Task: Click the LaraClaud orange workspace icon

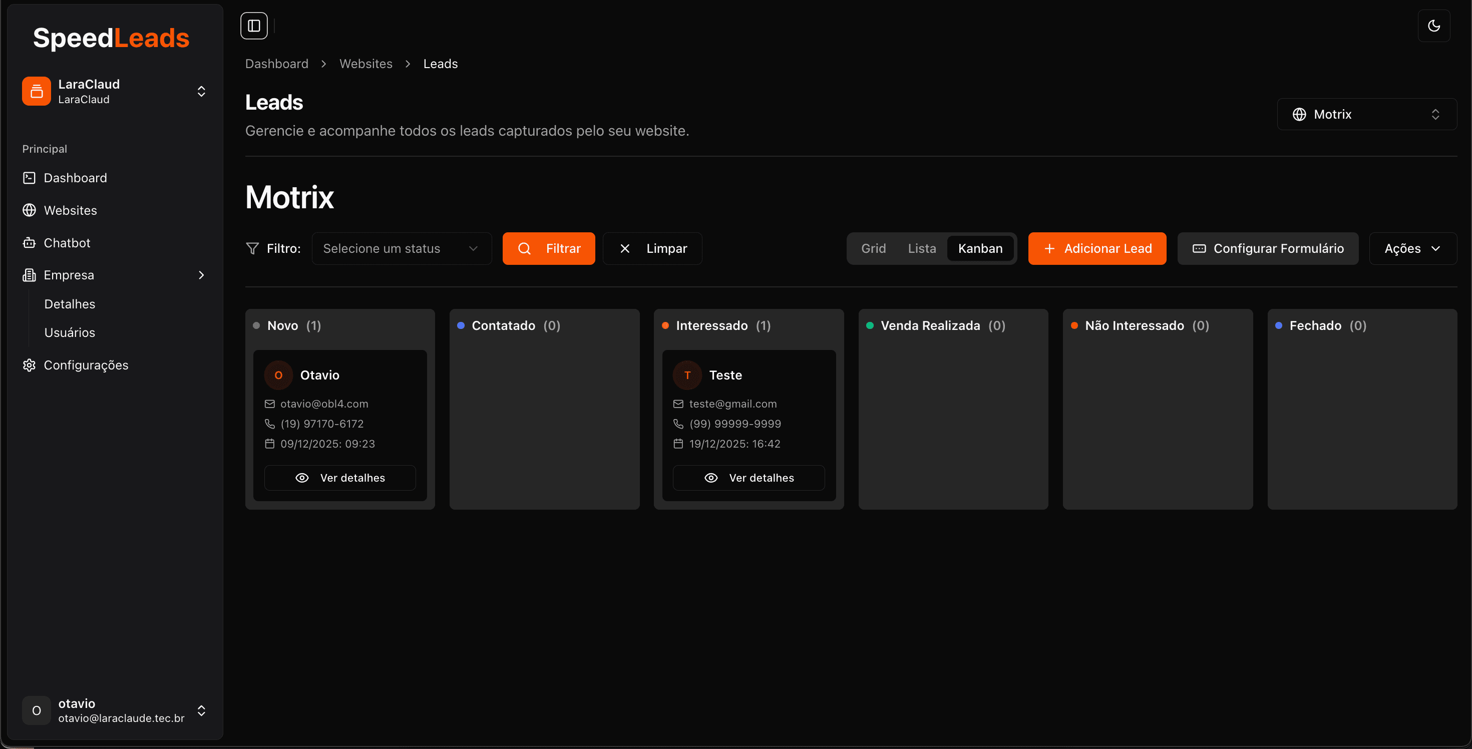Action: click(36, 91)
